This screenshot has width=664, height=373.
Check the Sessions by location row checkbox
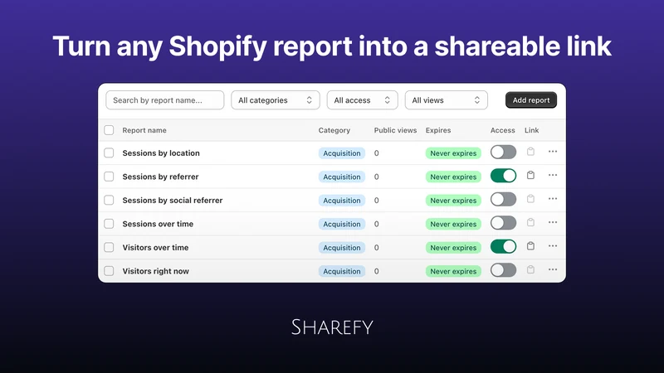[109, 153]
